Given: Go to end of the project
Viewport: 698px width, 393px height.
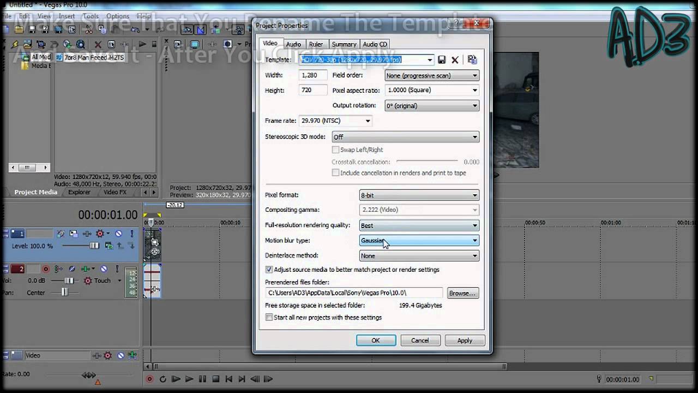Looking at the screenshot, I should tap(242, 379).
